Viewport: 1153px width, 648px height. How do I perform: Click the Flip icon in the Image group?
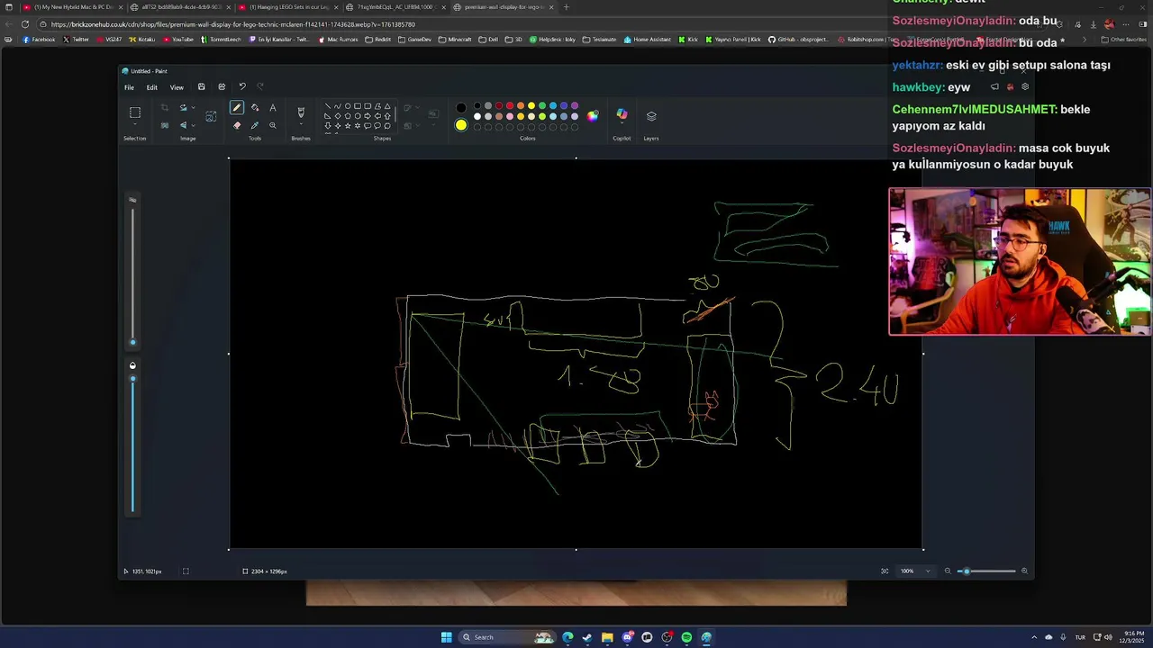tap(183, 125)
